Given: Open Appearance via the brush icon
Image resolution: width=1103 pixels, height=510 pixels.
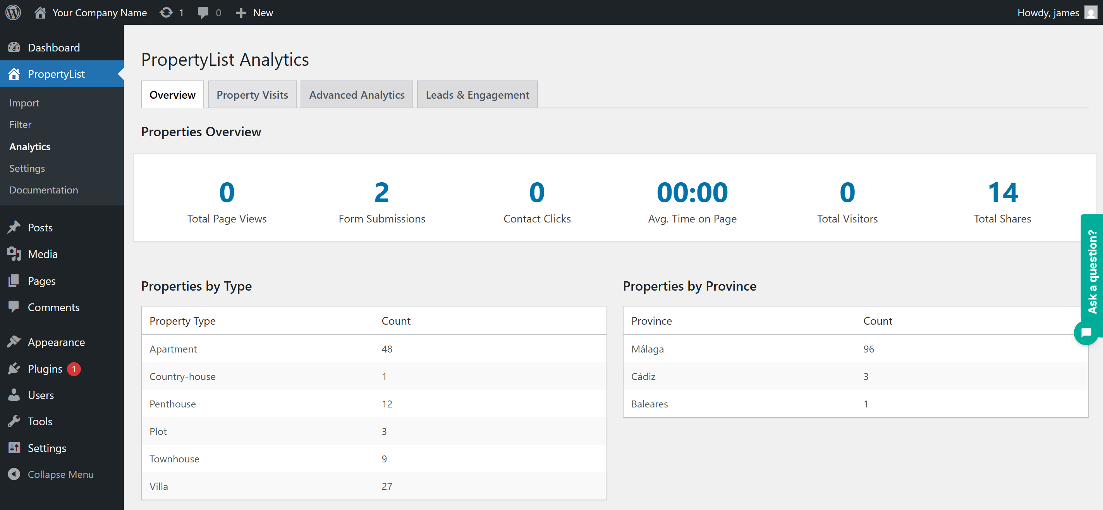Looking at the screenshot, I should click(14, 342).
